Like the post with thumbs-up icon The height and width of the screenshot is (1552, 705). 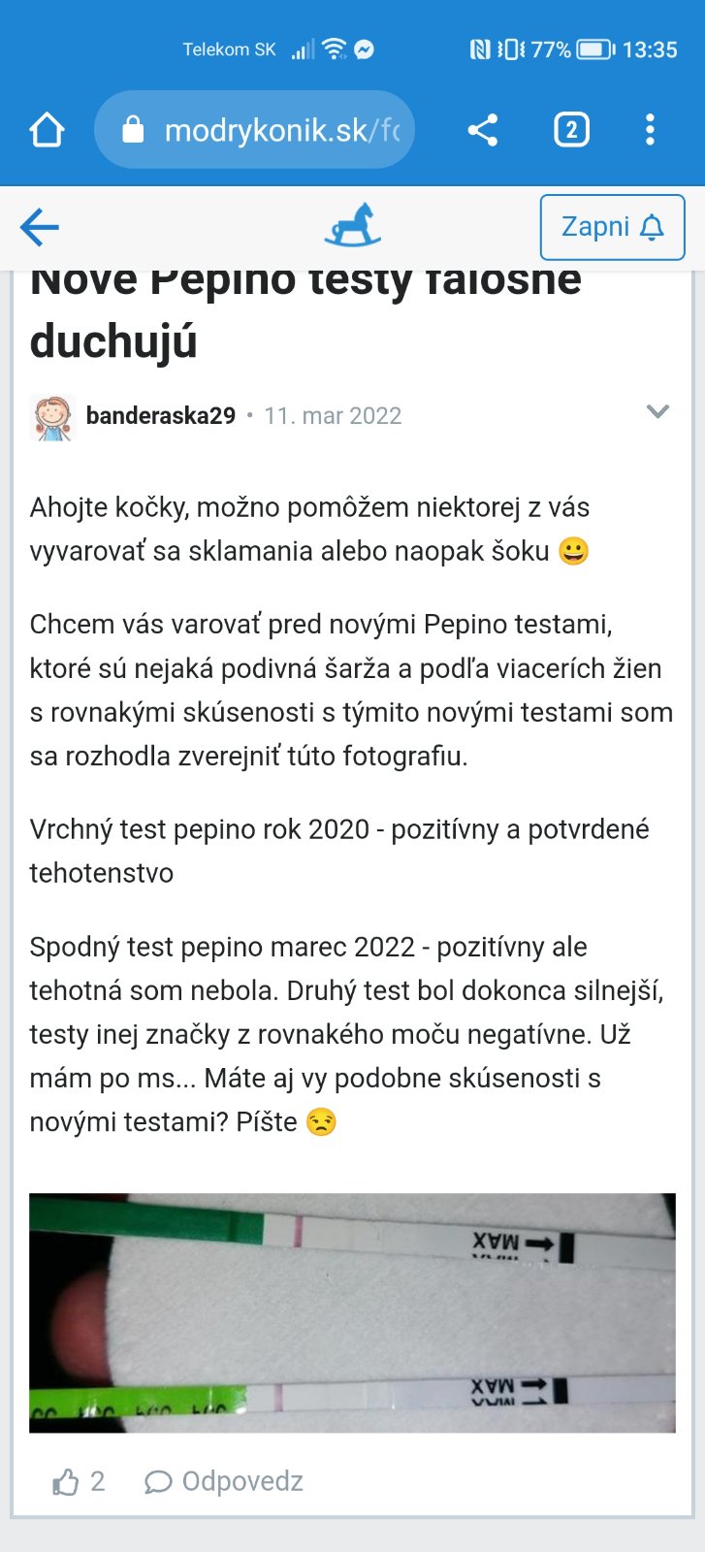pyautogui.click(x=65, y=1481)
